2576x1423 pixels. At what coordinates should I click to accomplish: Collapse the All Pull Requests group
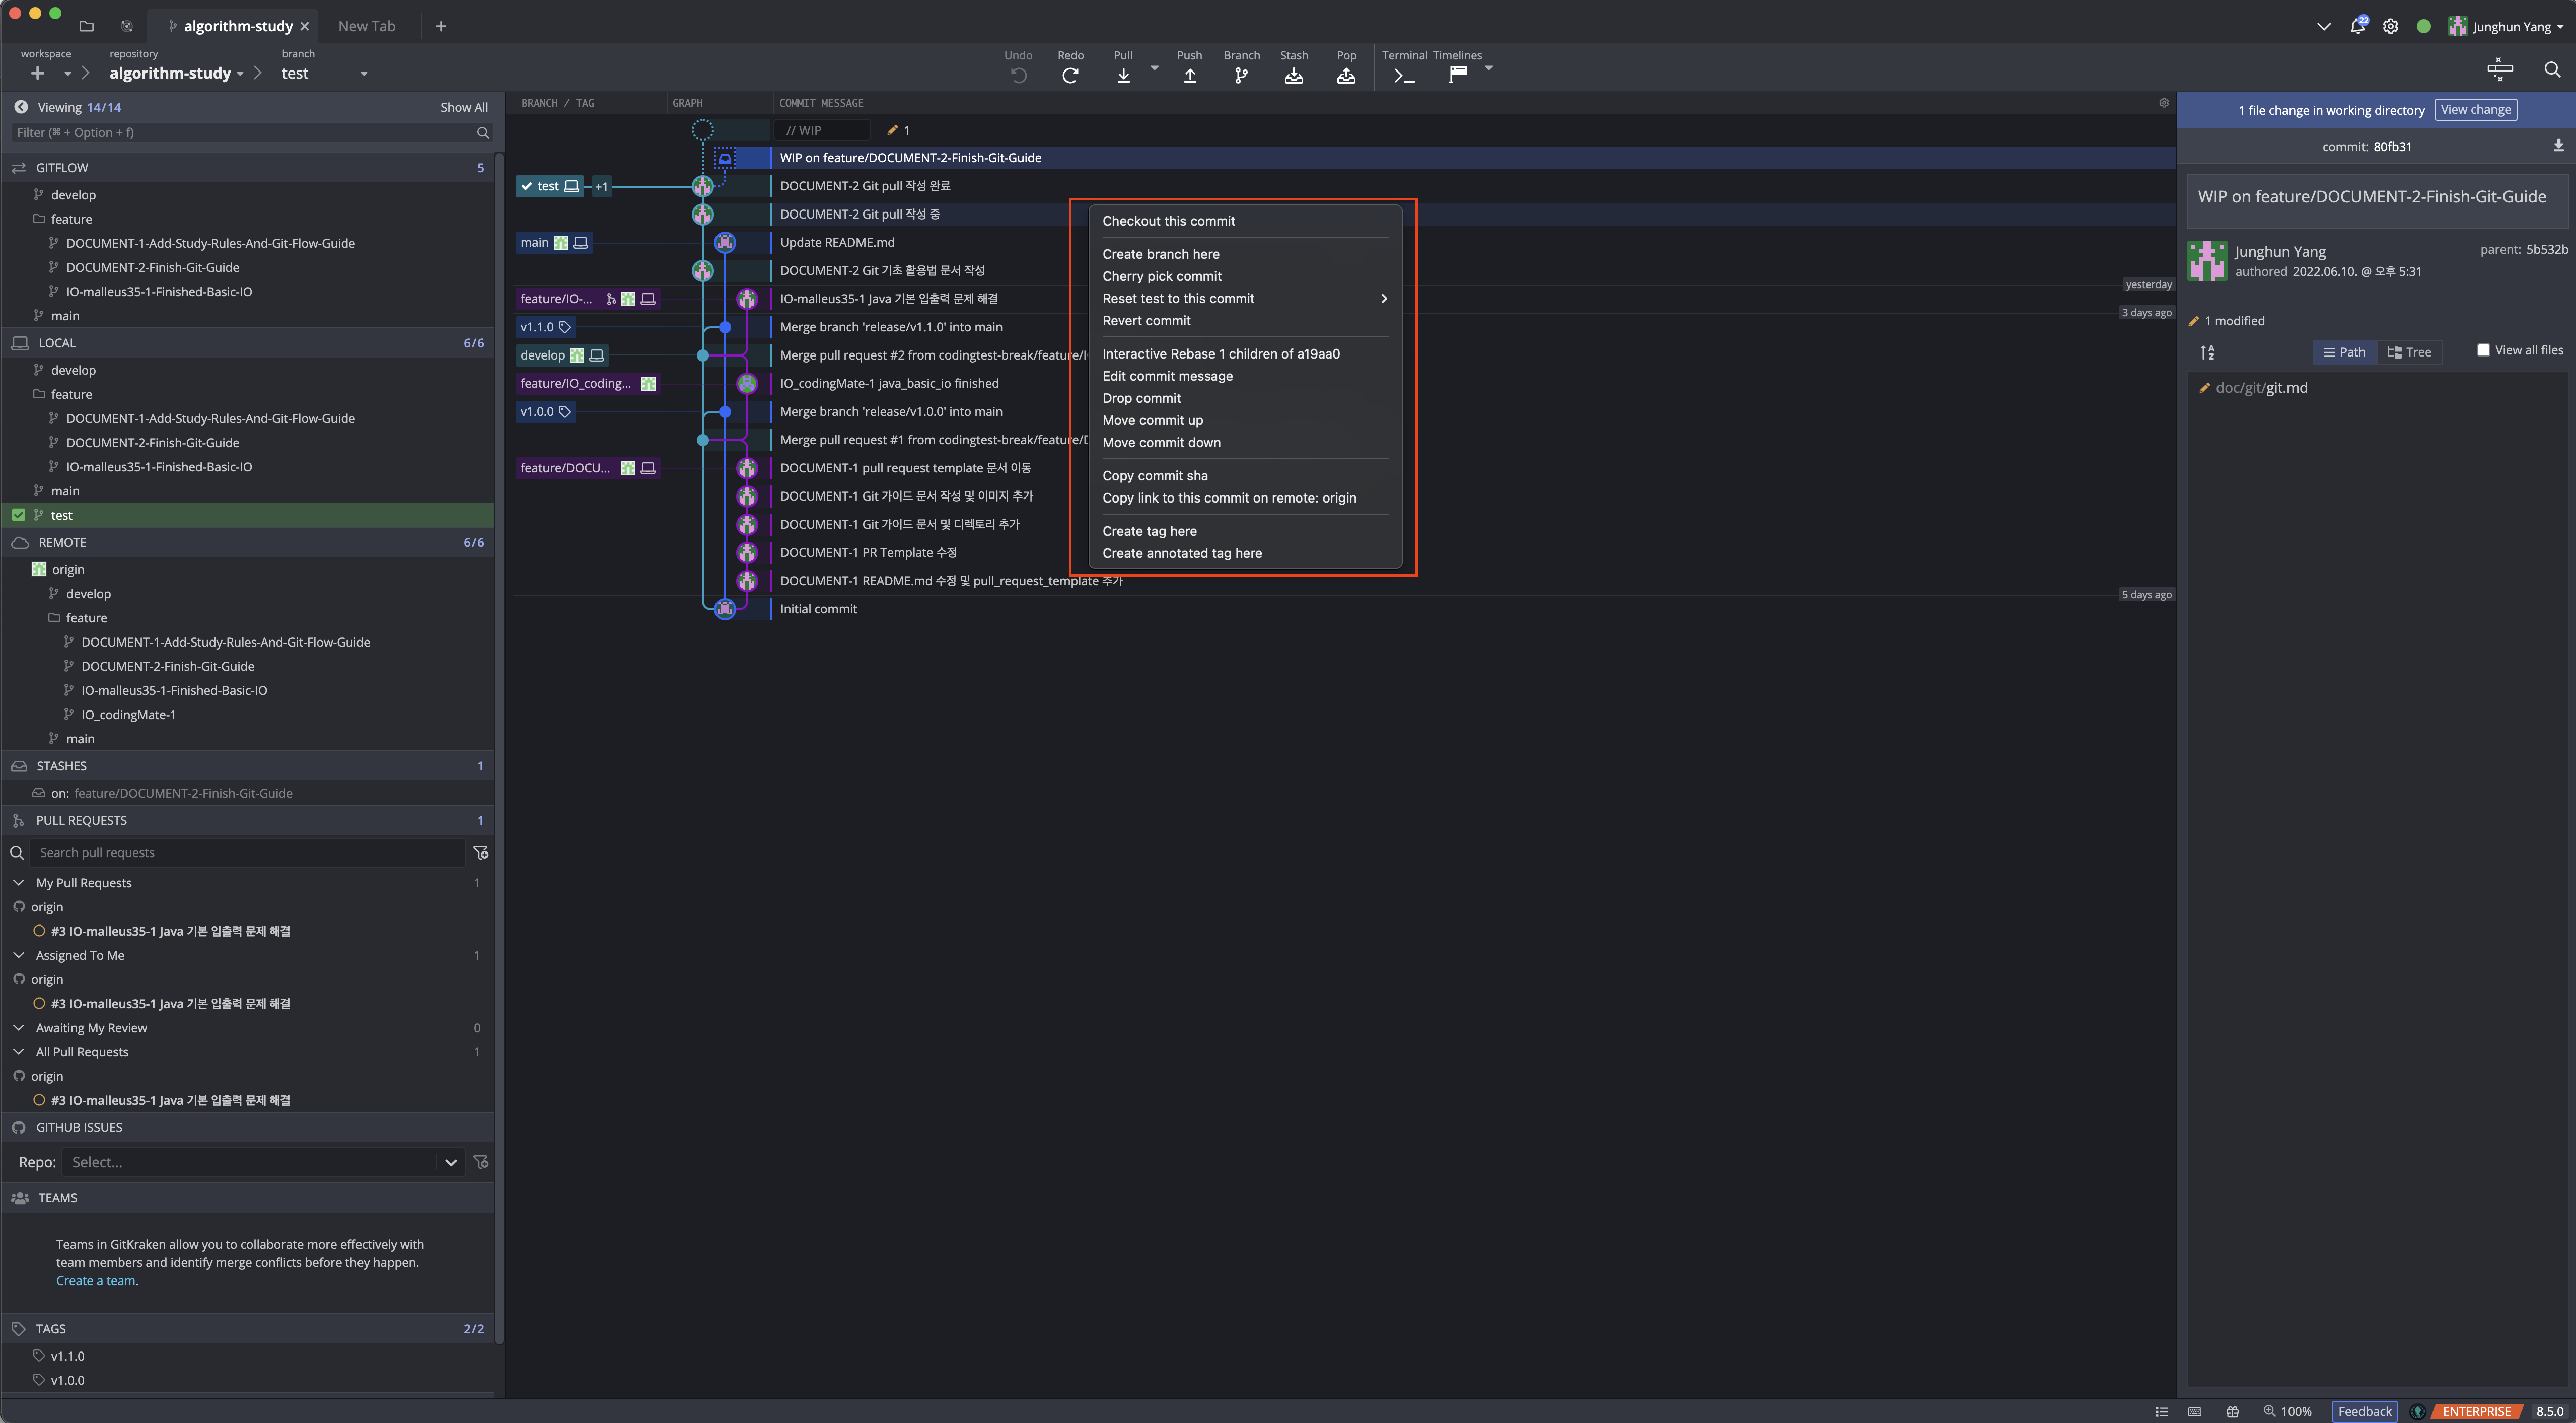pos(18,1051)
